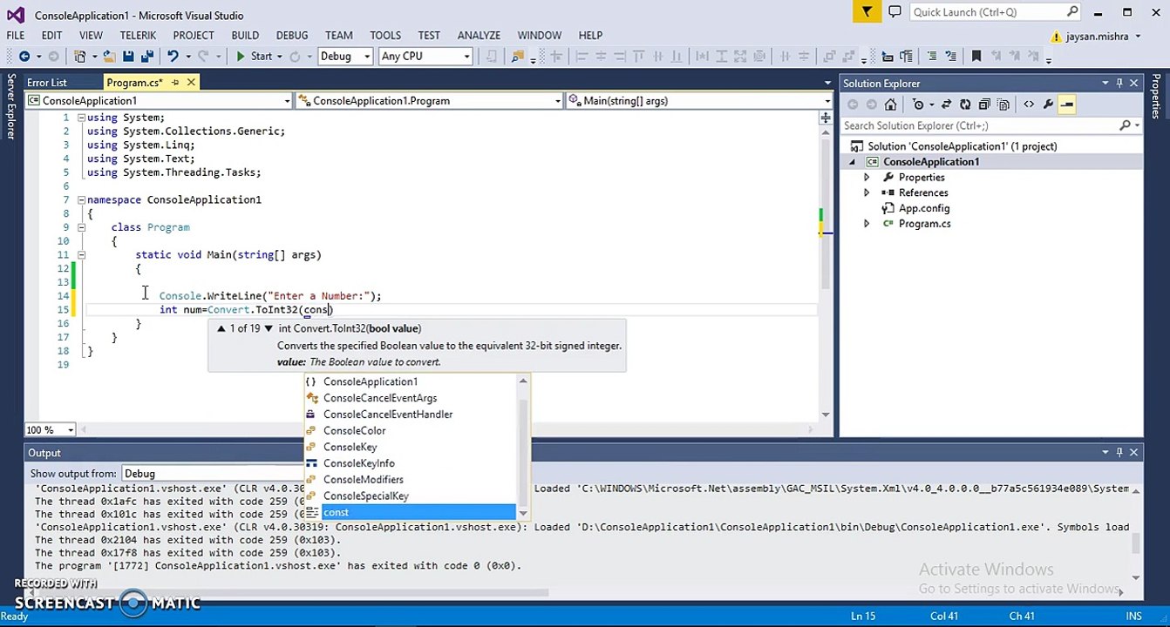Click the Collapse All icon in Solution Explorer

[x=984, y=104]
